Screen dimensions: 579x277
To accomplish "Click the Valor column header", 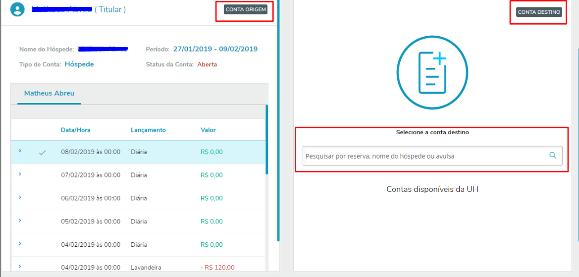I will tap(208, 130).
